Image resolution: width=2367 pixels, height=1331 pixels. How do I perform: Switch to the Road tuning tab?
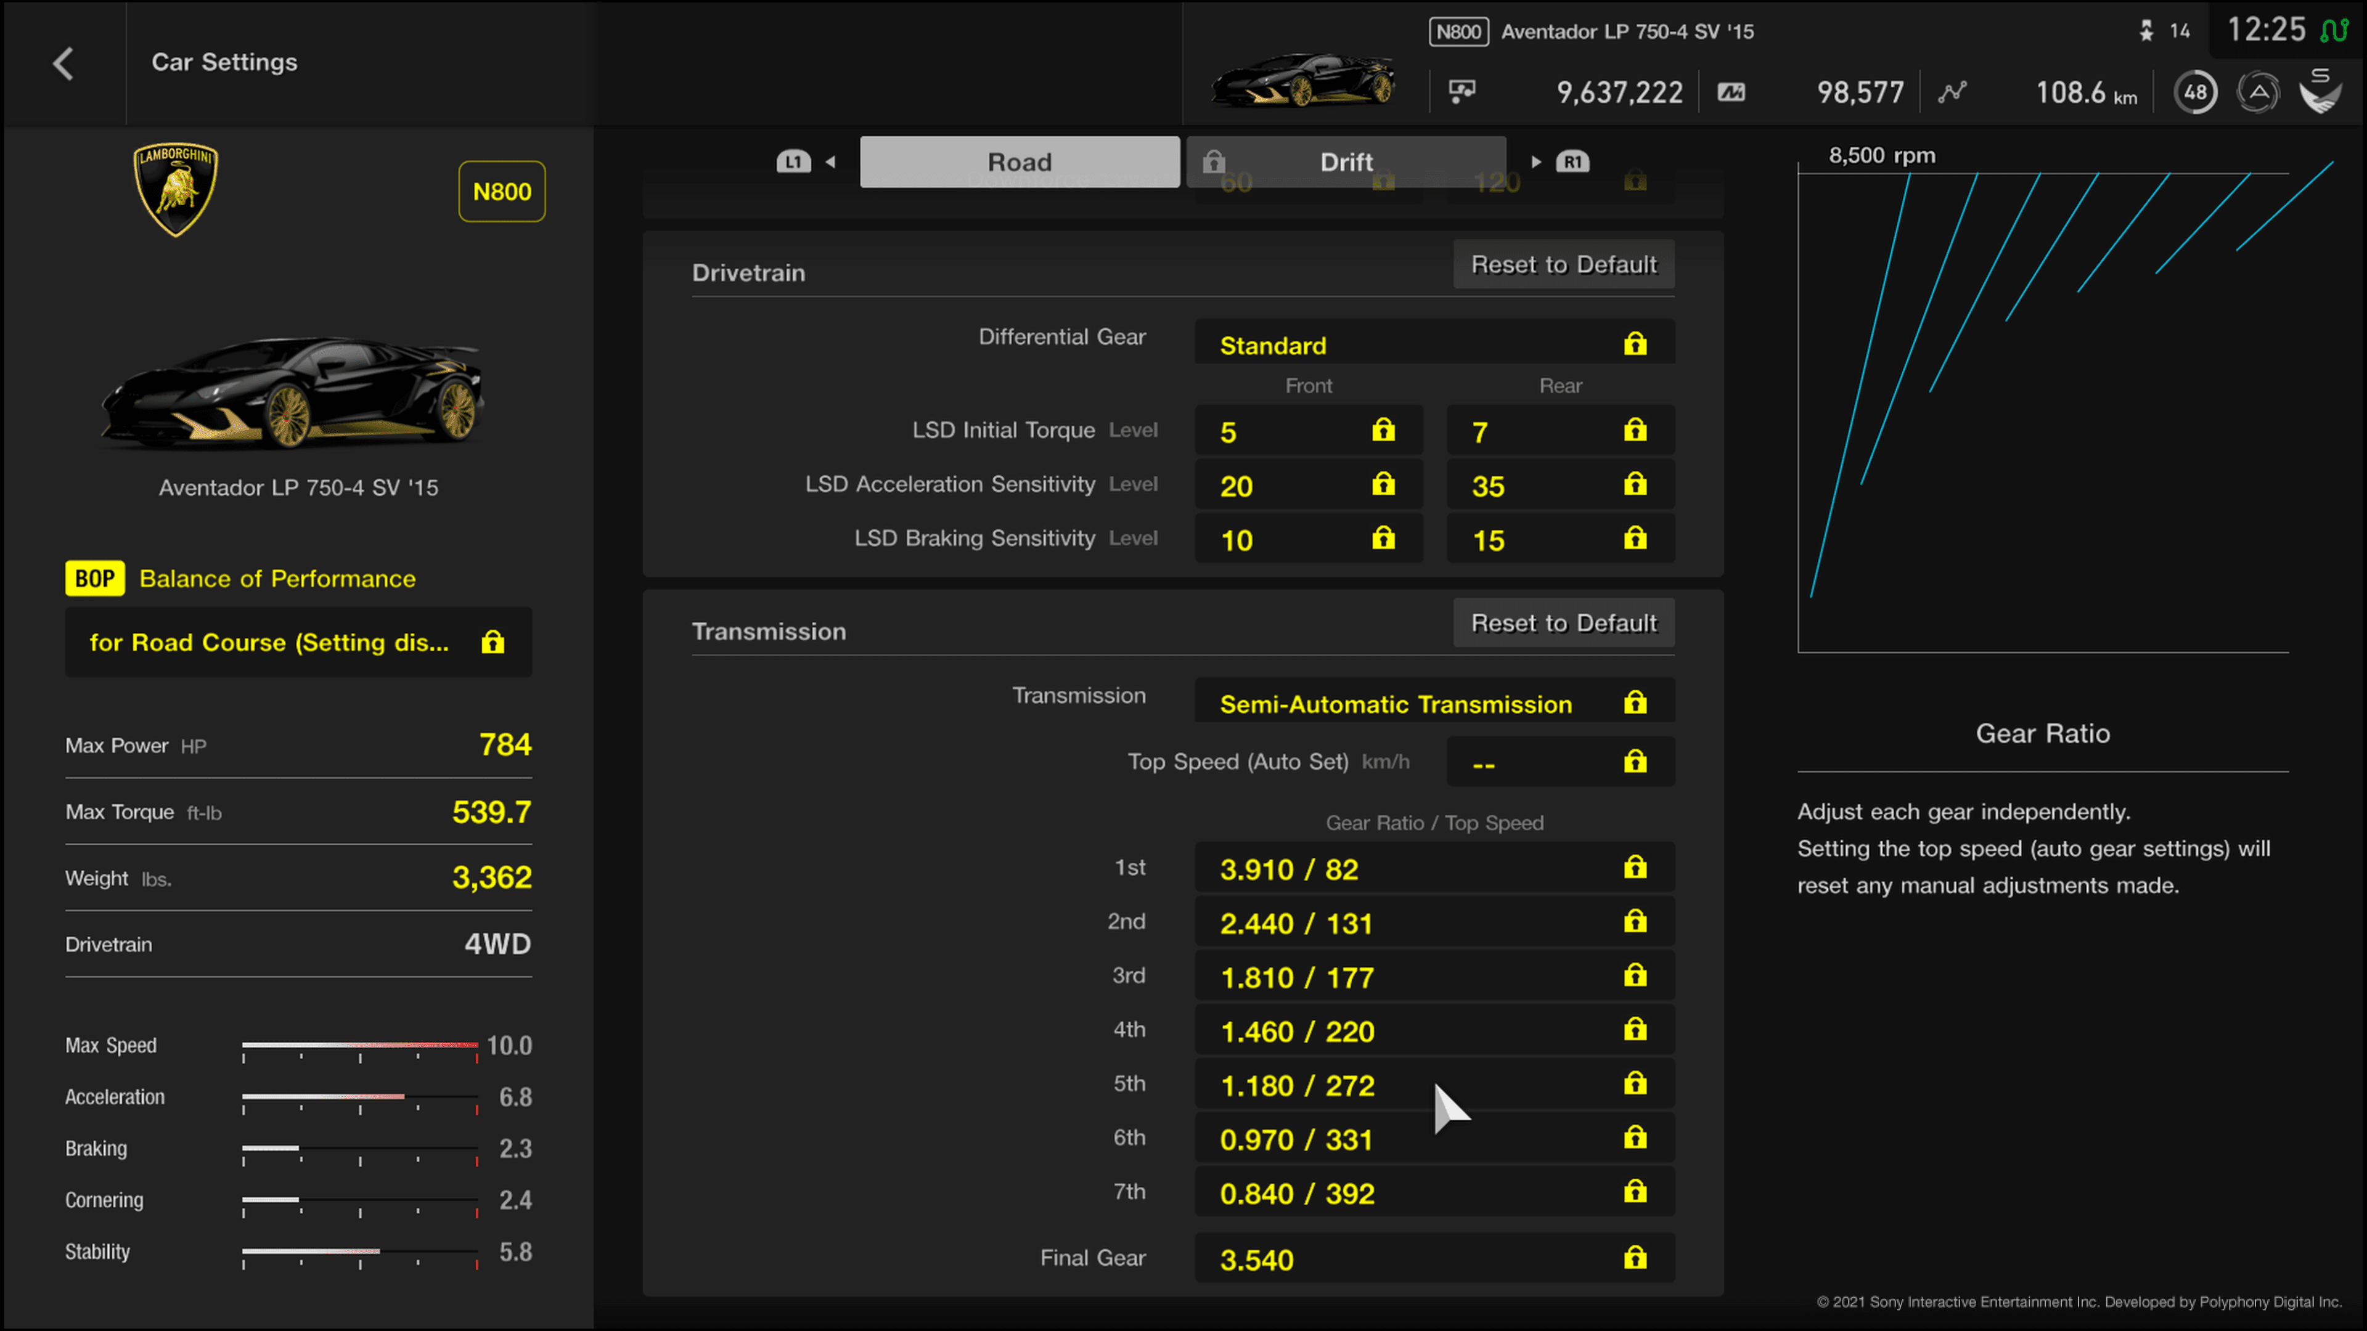pyautogui.click(x=1021, y=161)
